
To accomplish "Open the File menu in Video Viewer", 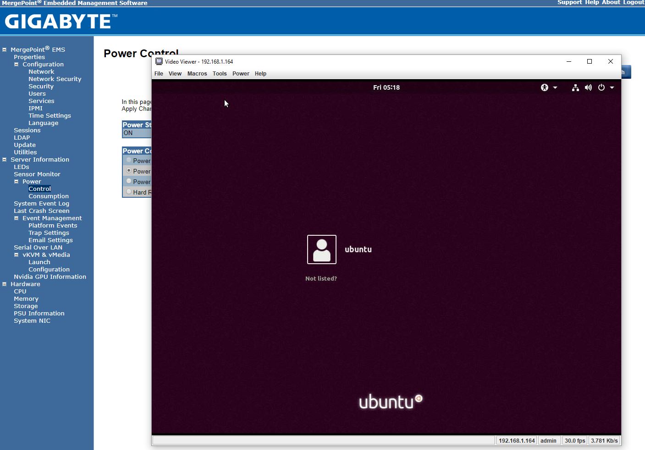I will [x=159, y=74].
